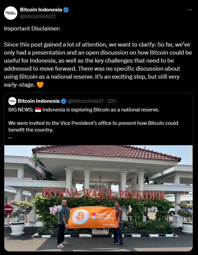Click the Indonesia flag emoji in quoted post

[x=38, y=110]
